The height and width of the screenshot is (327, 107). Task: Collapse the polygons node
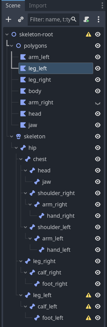click(12, 46)
